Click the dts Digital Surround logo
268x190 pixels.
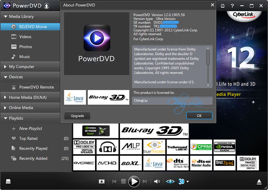point(178,163)
